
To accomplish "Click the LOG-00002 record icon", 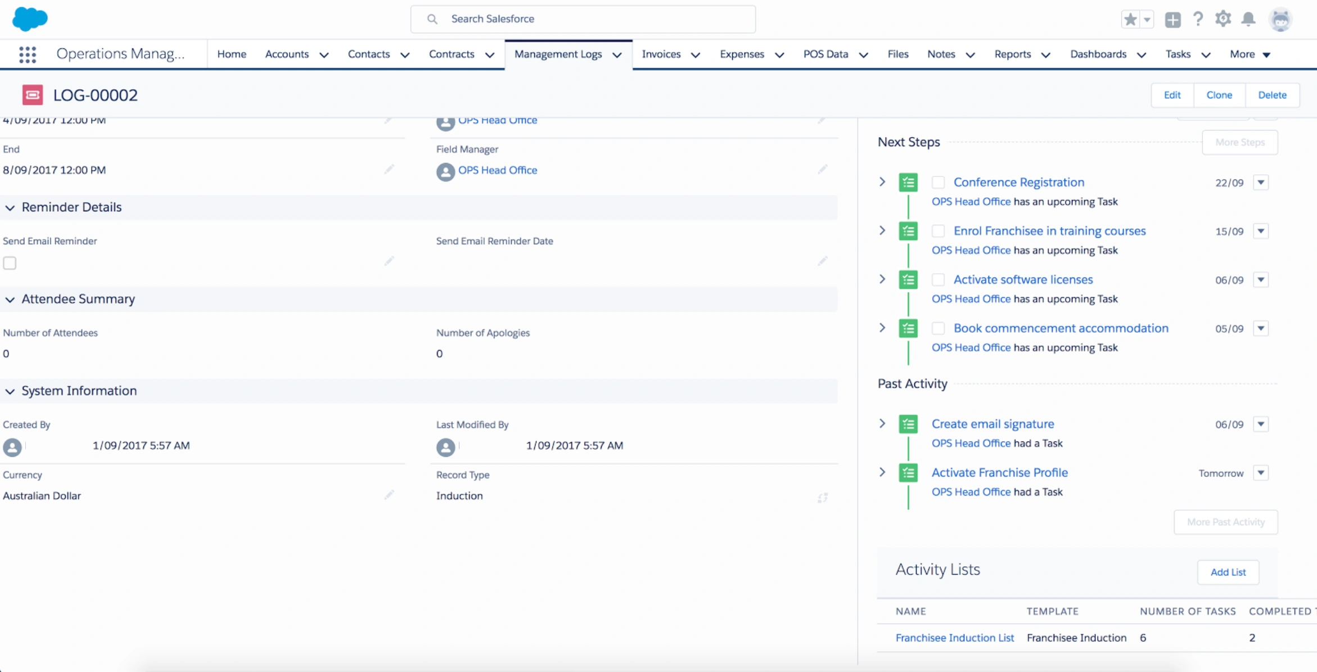I will 32,94.
